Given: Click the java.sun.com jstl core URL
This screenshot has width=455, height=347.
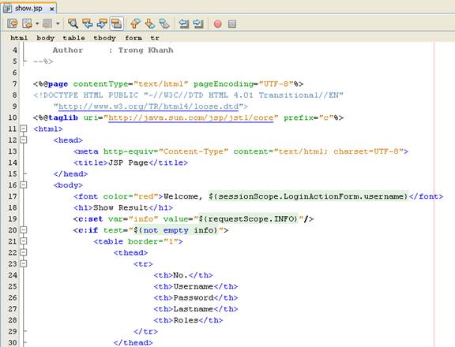Looking at the screenshot, I should (x=190, y=118).
